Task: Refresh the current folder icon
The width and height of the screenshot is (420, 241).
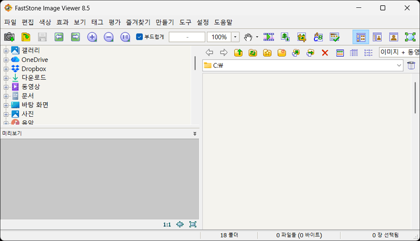Action: (x=253, y=52)
